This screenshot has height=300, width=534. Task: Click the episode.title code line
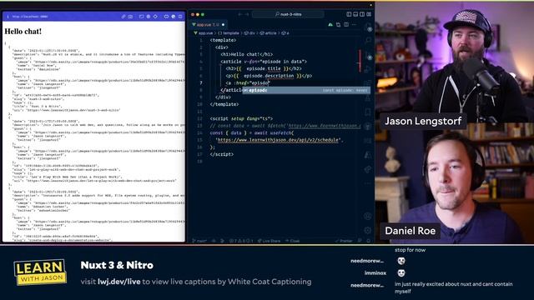coord(264,68)
